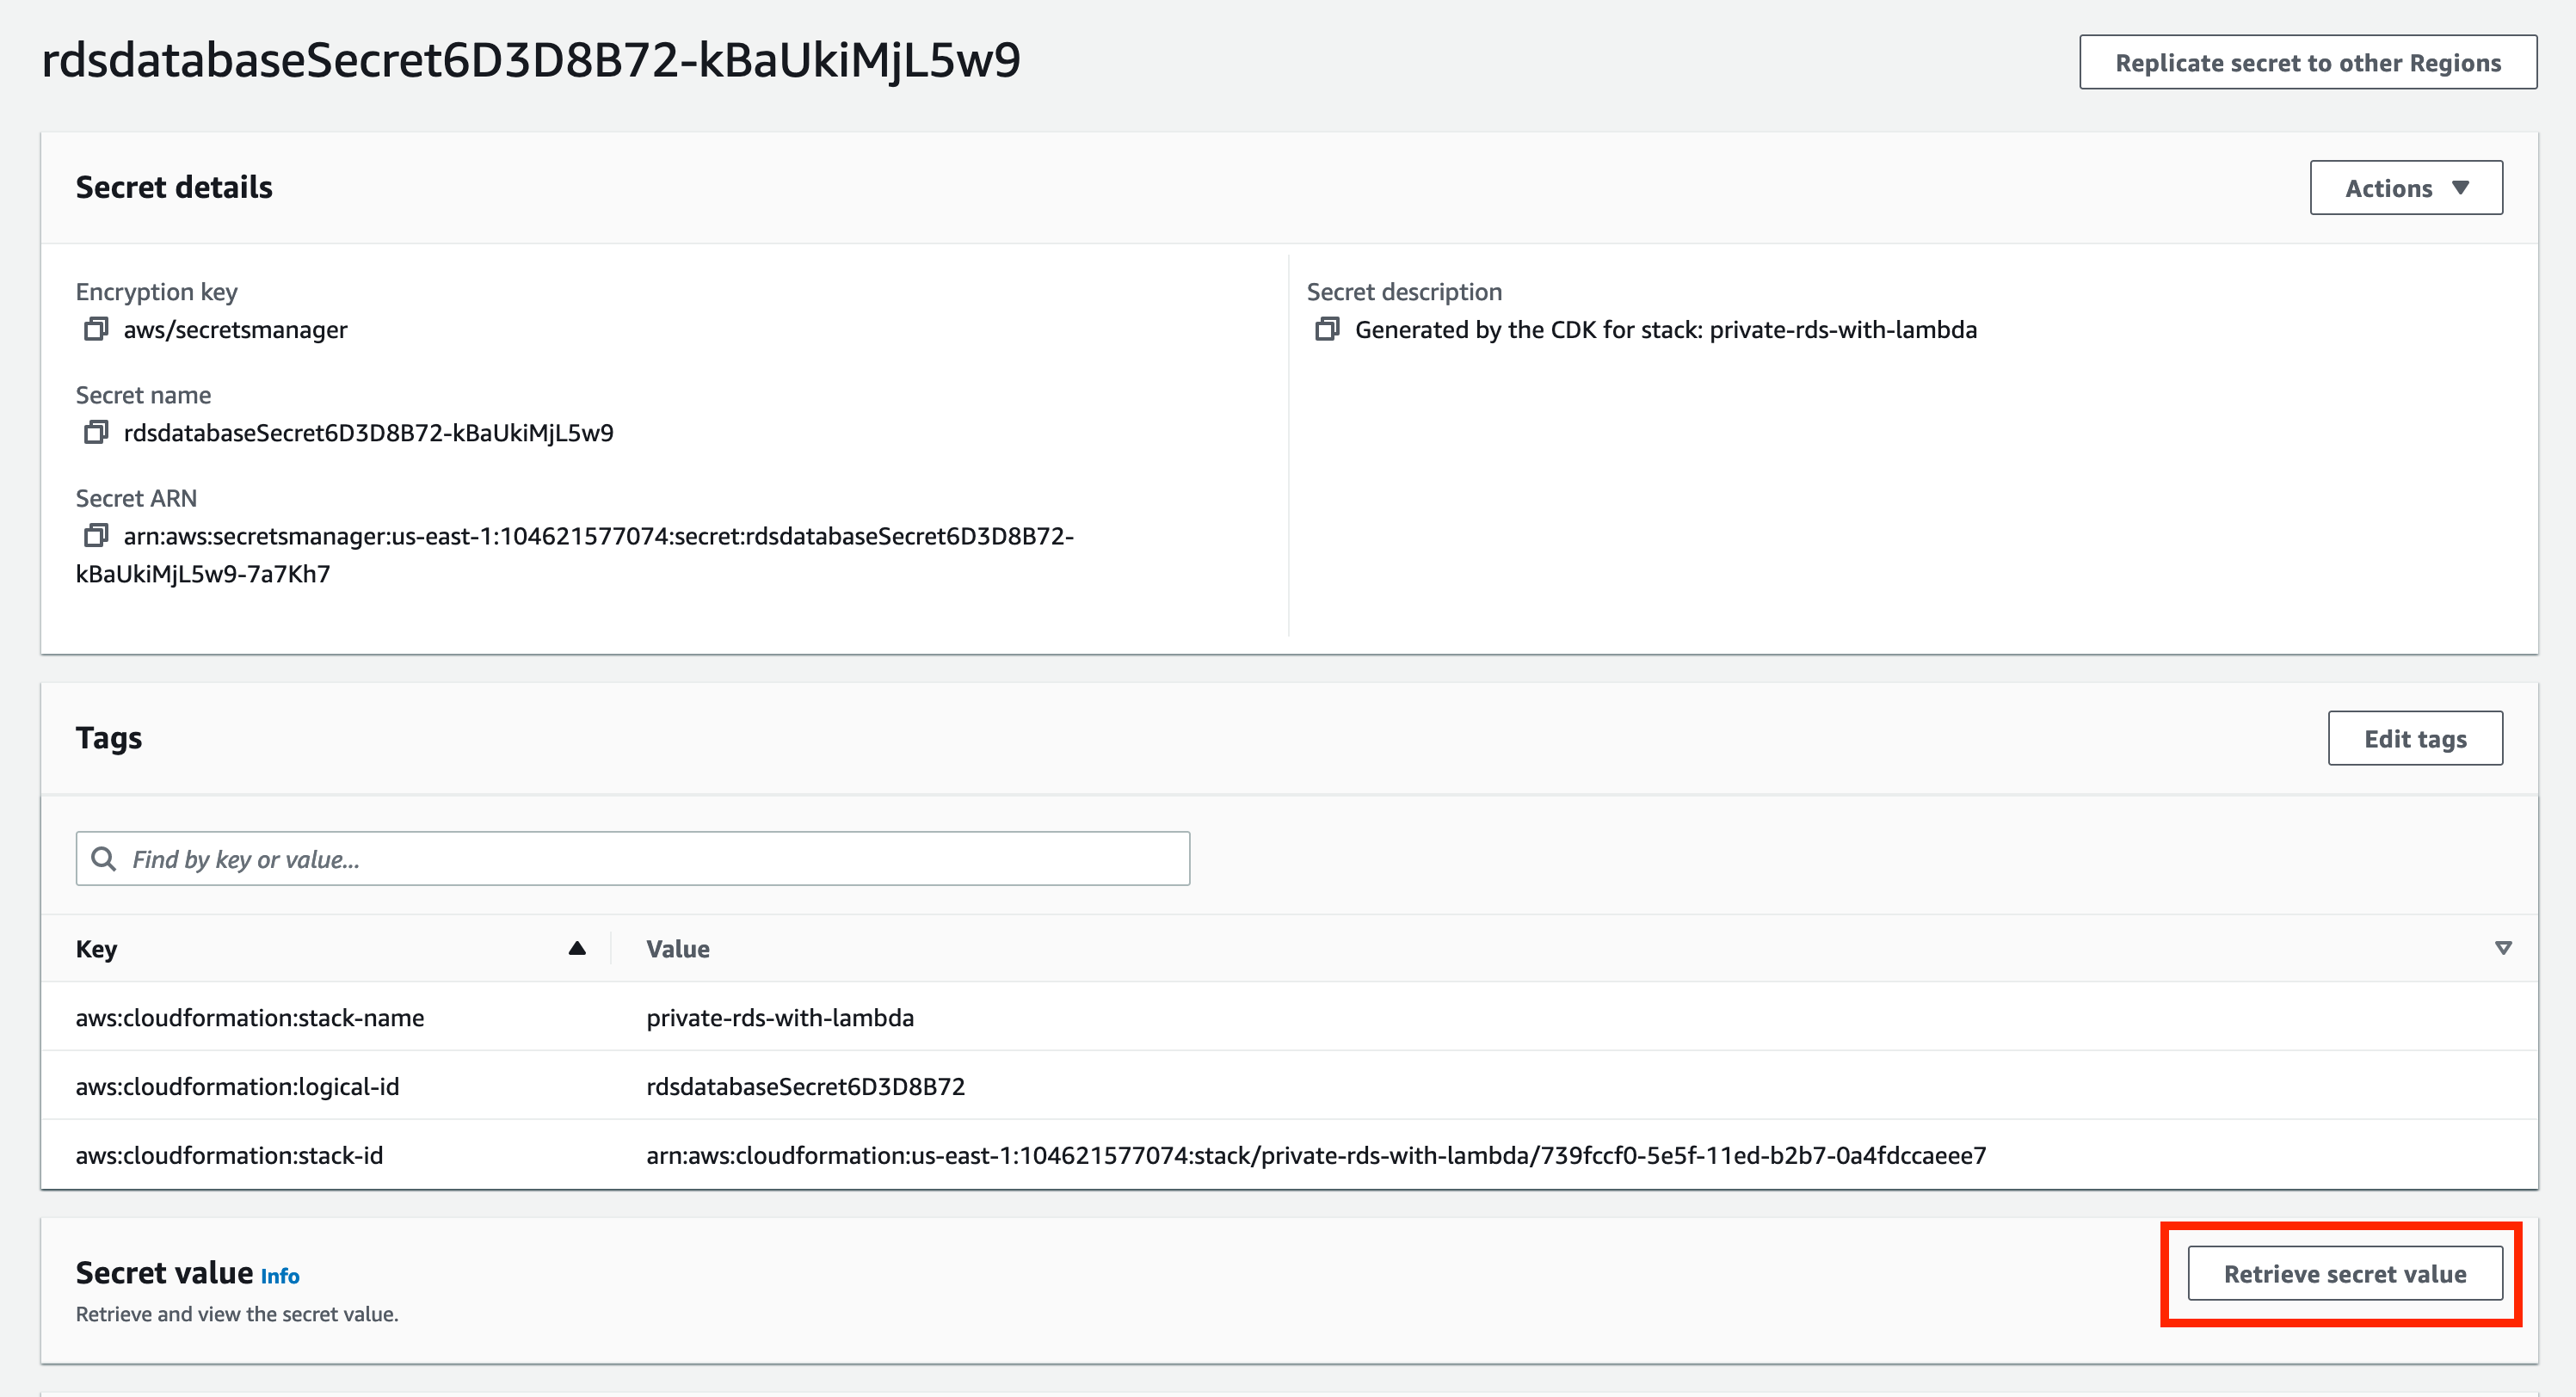The width and height of the screenshot is (2576, 1397).
Task: Click the Key column header
Action: click(x=97, y=949)
